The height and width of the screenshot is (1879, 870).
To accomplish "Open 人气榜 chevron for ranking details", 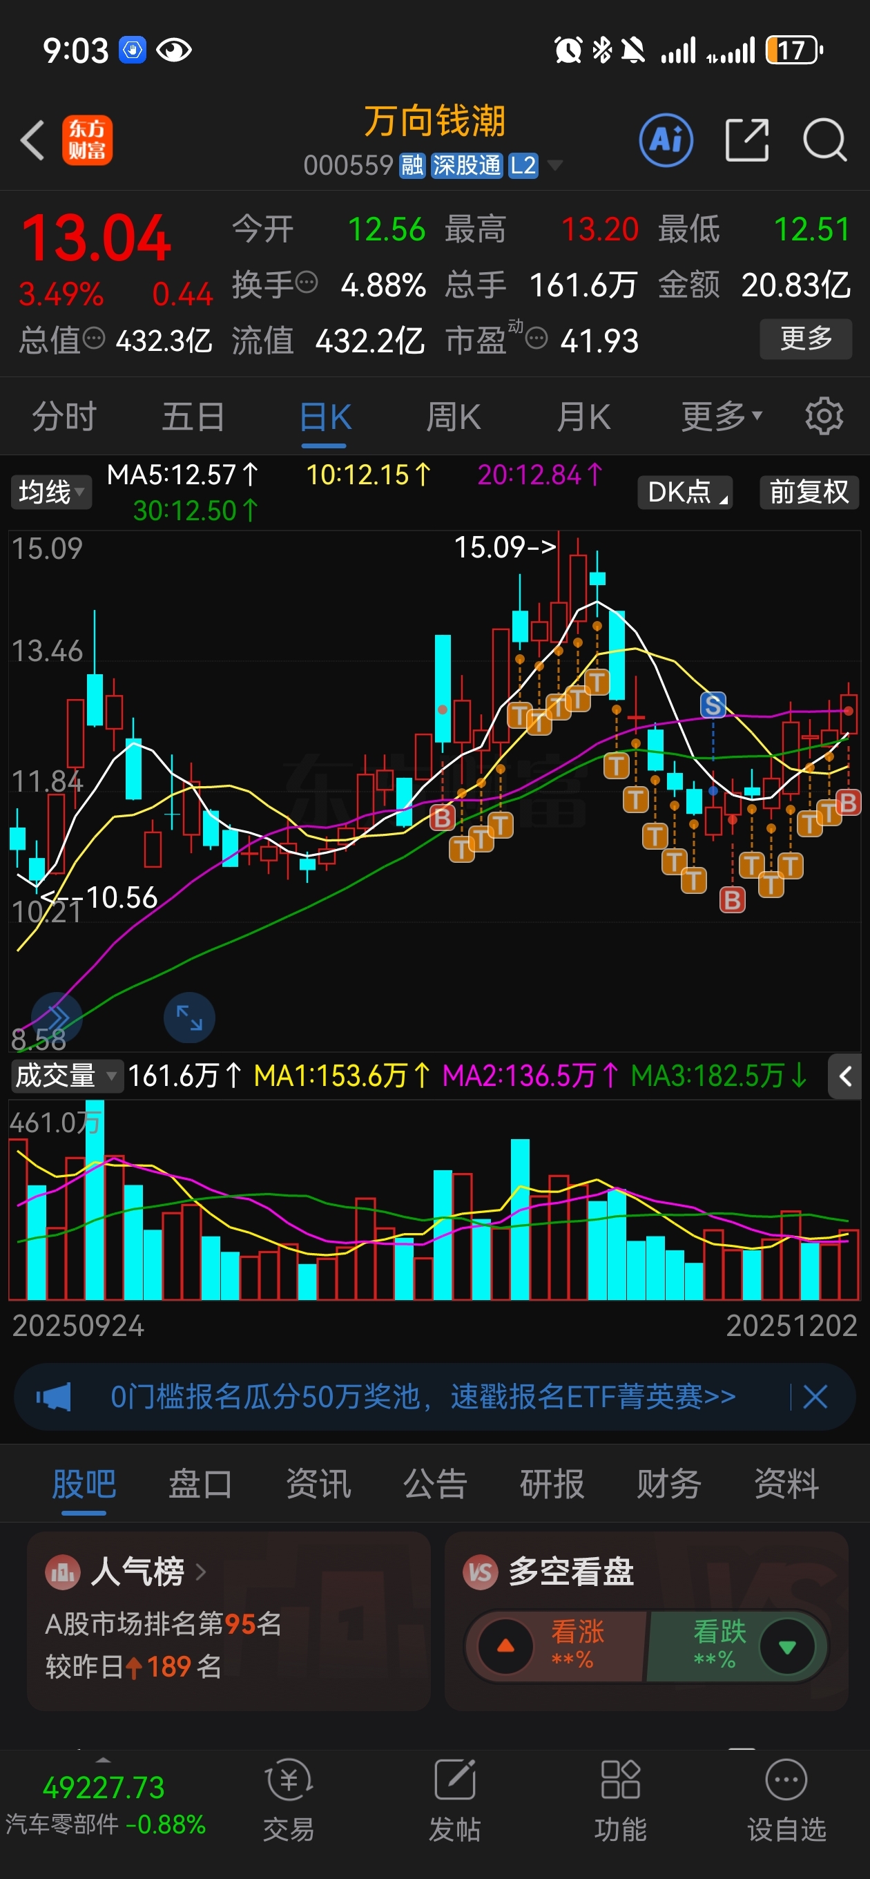I will click(x=200, y=1572).
